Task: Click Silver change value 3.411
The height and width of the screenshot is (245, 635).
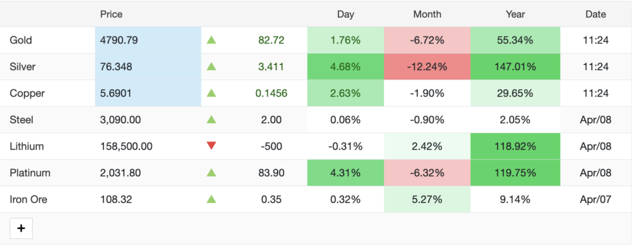Action: 271,67
